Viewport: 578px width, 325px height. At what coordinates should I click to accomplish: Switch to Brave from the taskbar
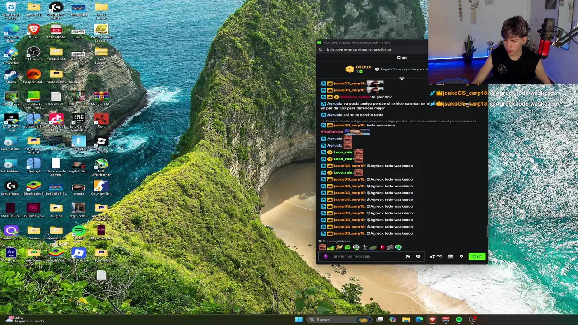click(432, 320)
